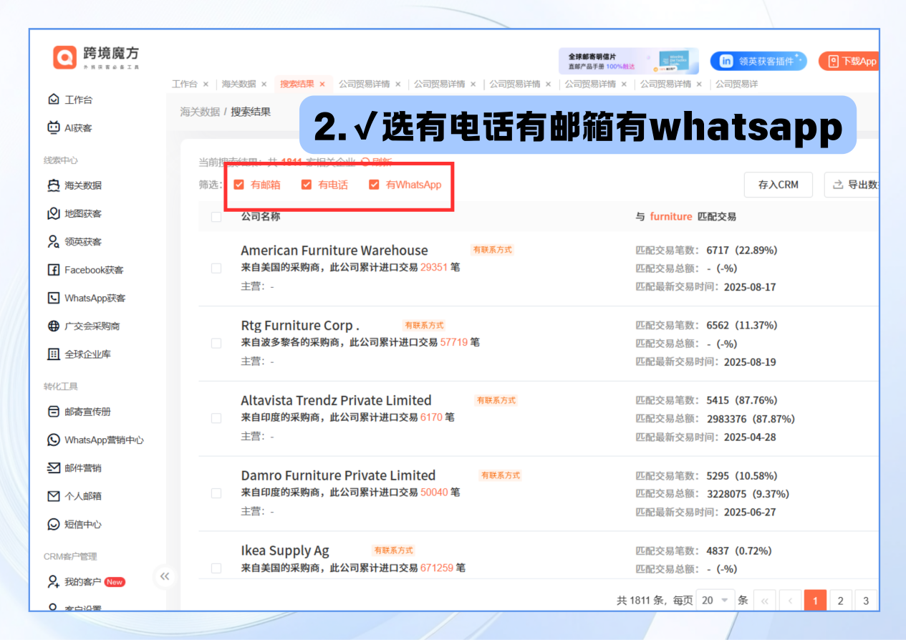Collapse the sidebar with double-chevron button

165,576
